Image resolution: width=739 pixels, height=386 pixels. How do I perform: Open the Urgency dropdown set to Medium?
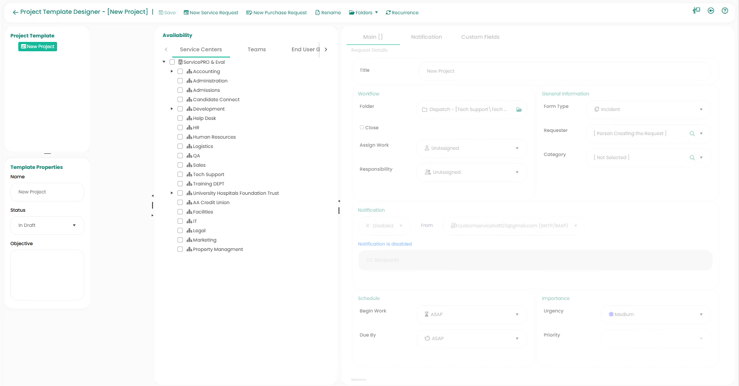656,315
